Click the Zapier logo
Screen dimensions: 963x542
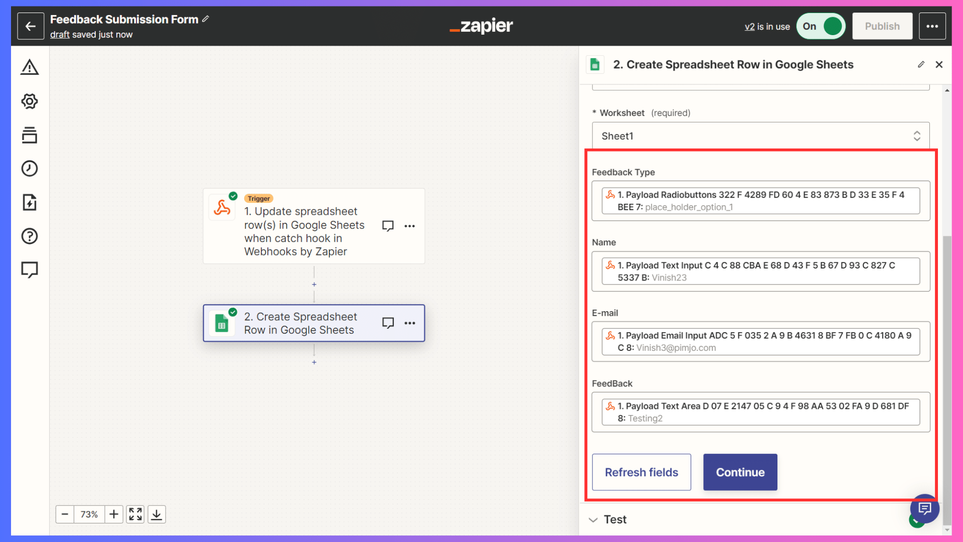(481, 26)
